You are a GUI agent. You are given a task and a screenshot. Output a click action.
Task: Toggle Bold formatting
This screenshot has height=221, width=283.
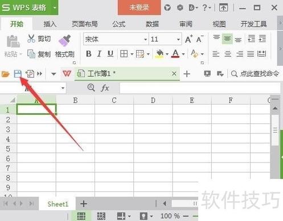89,54
